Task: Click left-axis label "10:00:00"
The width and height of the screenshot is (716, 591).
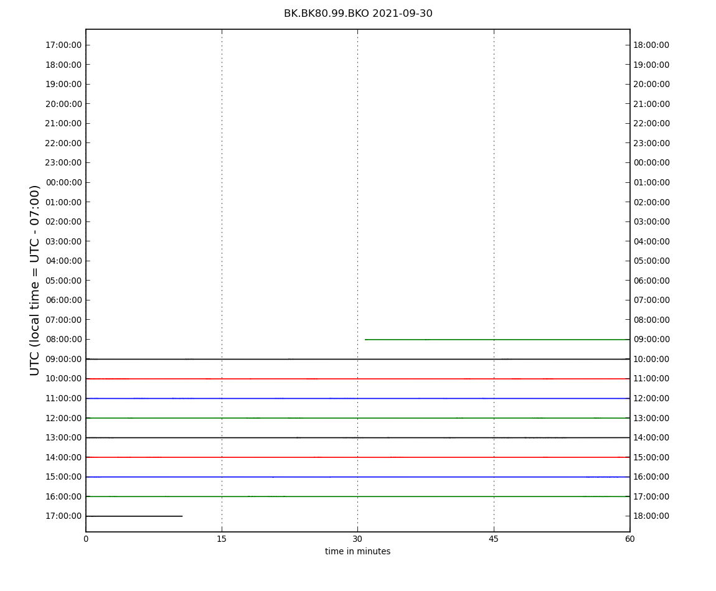Action: pyautogui.click(x=64, y=379)
